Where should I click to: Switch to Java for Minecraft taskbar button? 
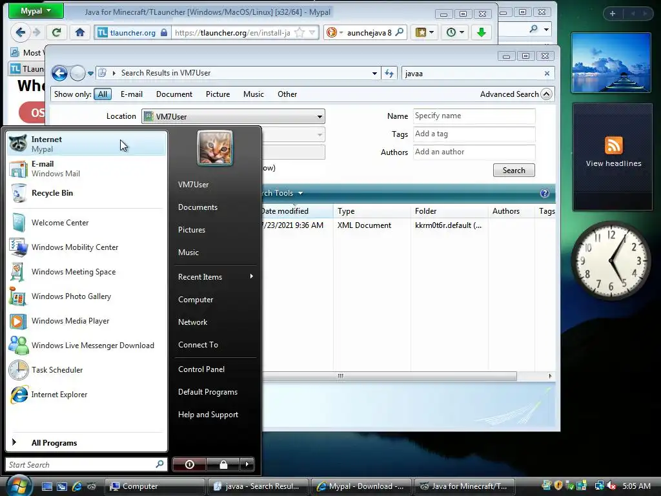465,486
